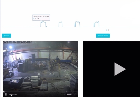Image resolution: width=140 pixels, height=97 pixels.
Task: Play the black right-hand video
Action: [x=120, y=69]
